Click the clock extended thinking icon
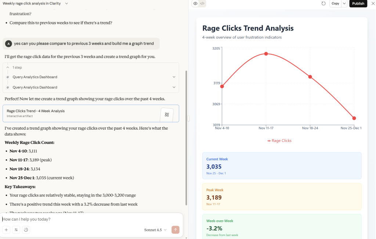The width and height of the screenshot is (376, 239). point(26,230)
